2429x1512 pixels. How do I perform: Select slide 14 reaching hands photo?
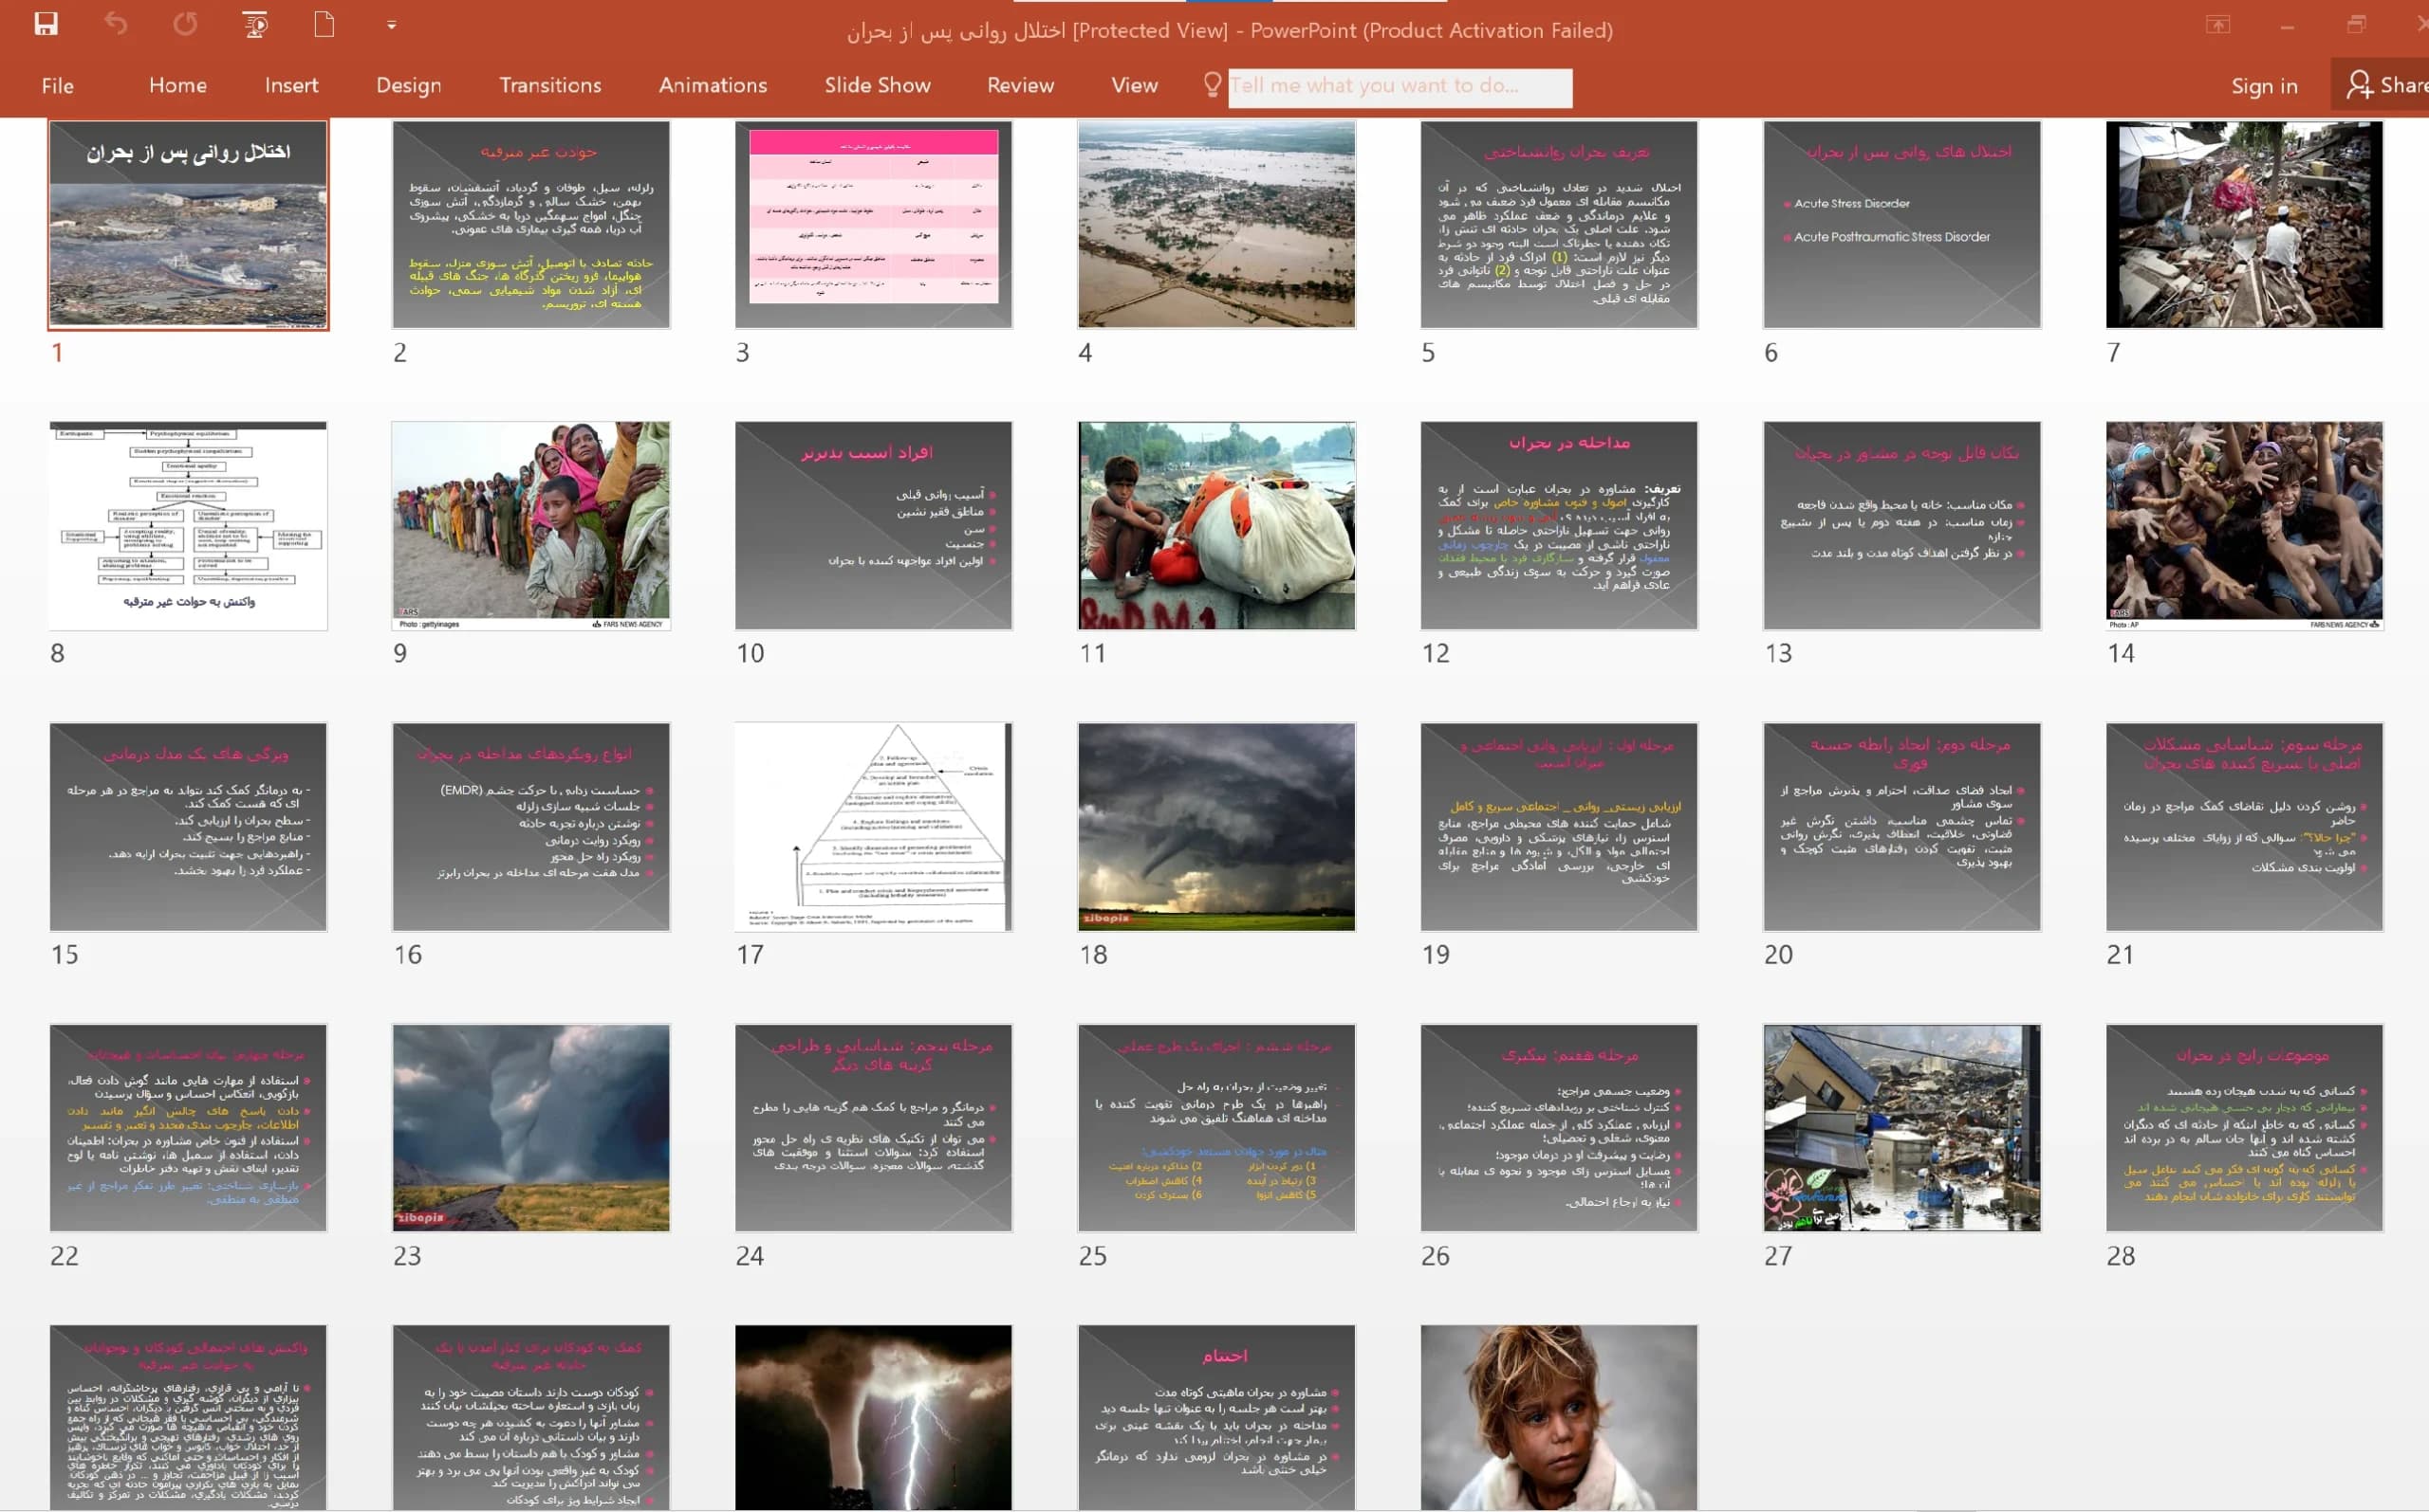click(2245, 526)
